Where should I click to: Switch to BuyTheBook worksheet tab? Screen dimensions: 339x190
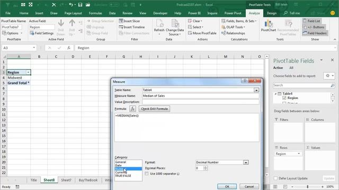point(88,180)
